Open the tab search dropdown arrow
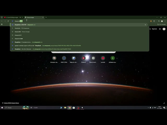The height and width of the screenshot is (125, 167). click(x=2, y=17)
